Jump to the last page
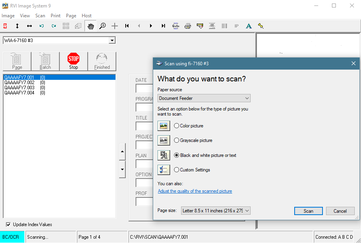This screenshot has height=243, width=361. coord(163,26)
